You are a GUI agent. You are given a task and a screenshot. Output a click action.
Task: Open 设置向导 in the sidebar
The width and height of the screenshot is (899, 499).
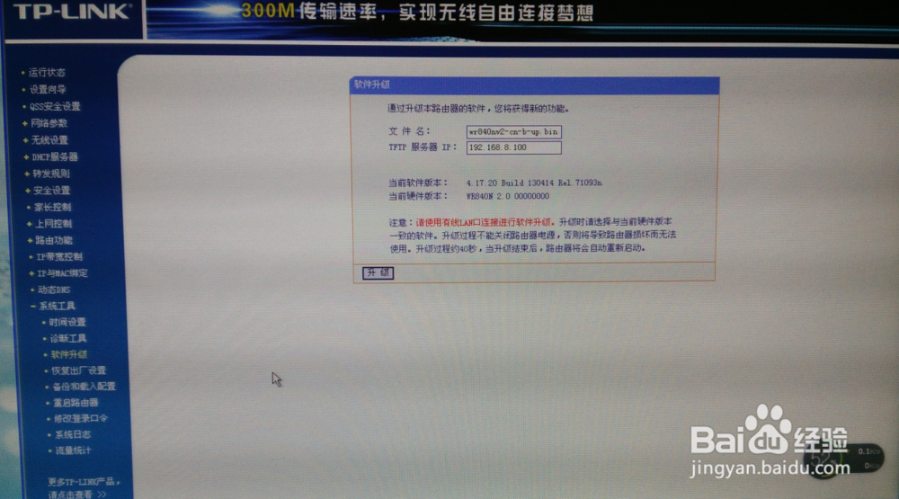point(48,90)
